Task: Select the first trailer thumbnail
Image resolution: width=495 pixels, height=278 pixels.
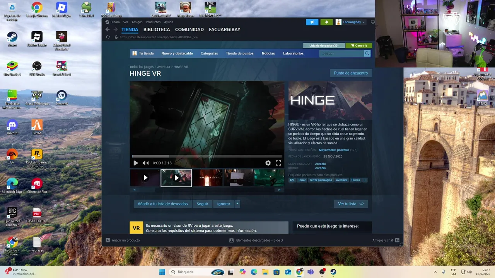Action: point(145,178)
